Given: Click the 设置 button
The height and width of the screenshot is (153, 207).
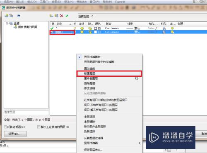Looking at the screenshot, I should [x=15, y=134].
